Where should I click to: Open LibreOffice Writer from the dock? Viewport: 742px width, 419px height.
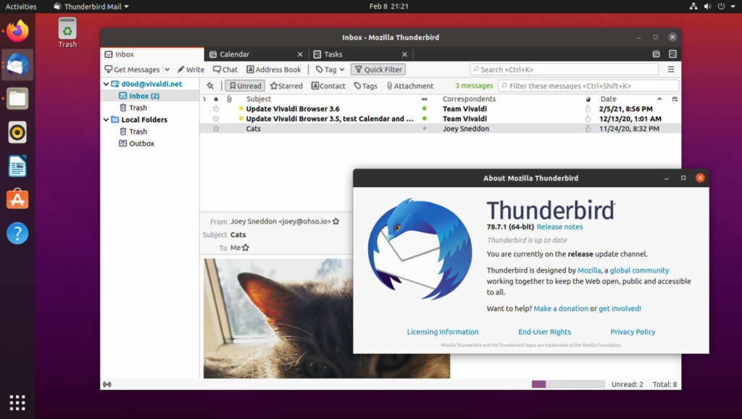[17, 166]
